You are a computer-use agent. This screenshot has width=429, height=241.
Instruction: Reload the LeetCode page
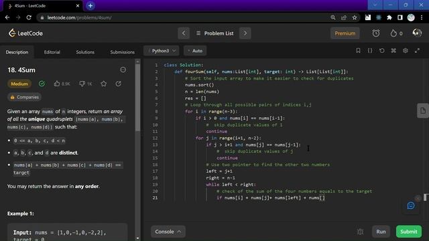(x=29, y=17)
